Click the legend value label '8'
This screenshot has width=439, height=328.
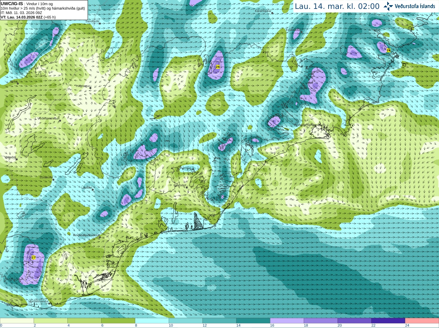pyautogui.click(x=136, y=326)
